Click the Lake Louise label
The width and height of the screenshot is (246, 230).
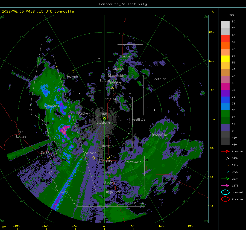tap(21, 134)
